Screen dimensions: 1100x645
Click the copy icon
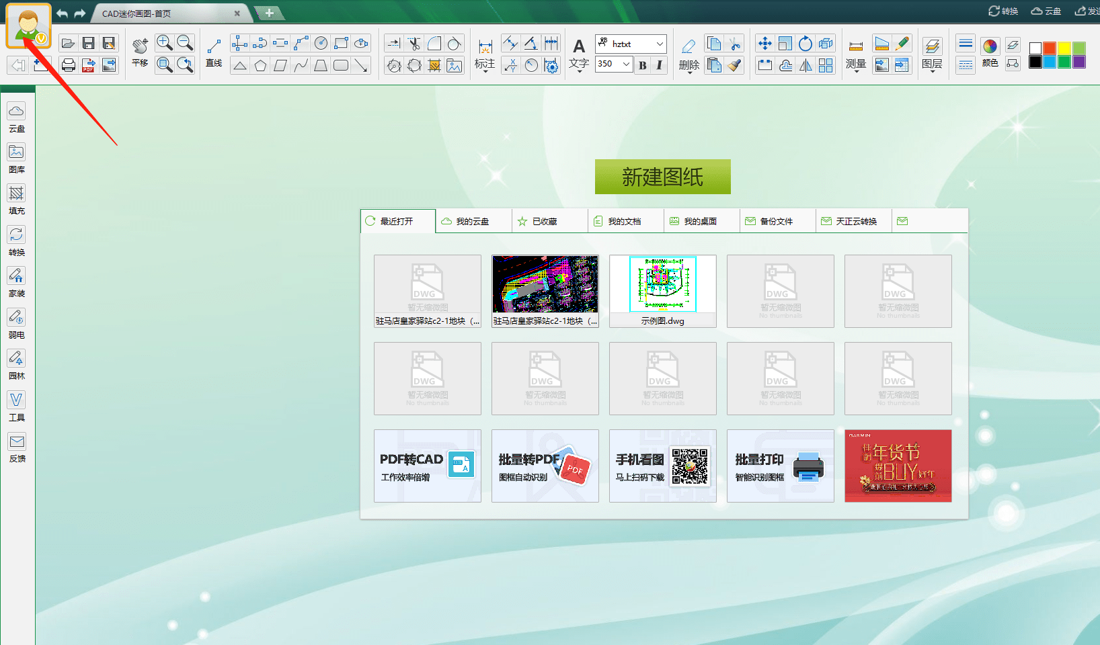point(714,44)
